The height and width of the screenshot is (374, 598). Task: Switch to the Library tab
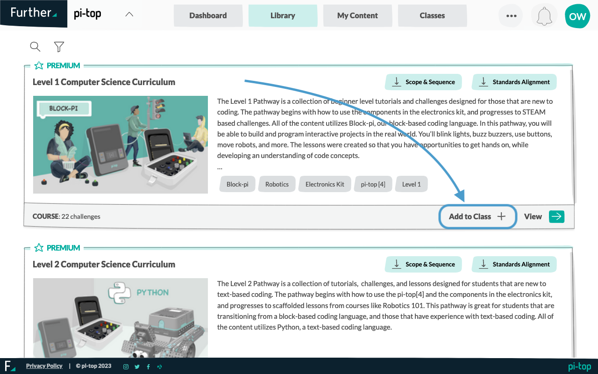pos(283,15)
